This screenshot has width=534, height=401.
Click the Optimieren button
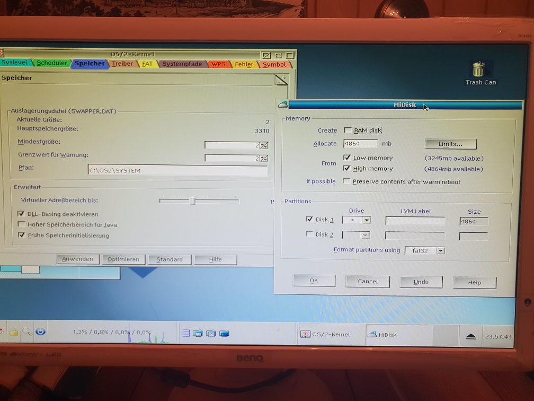[x=123, y=259]
